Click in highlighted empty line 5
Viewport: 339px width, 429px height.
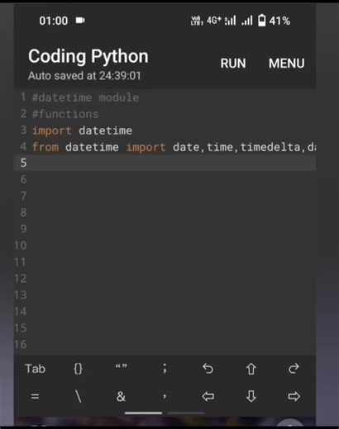[165, 163]
